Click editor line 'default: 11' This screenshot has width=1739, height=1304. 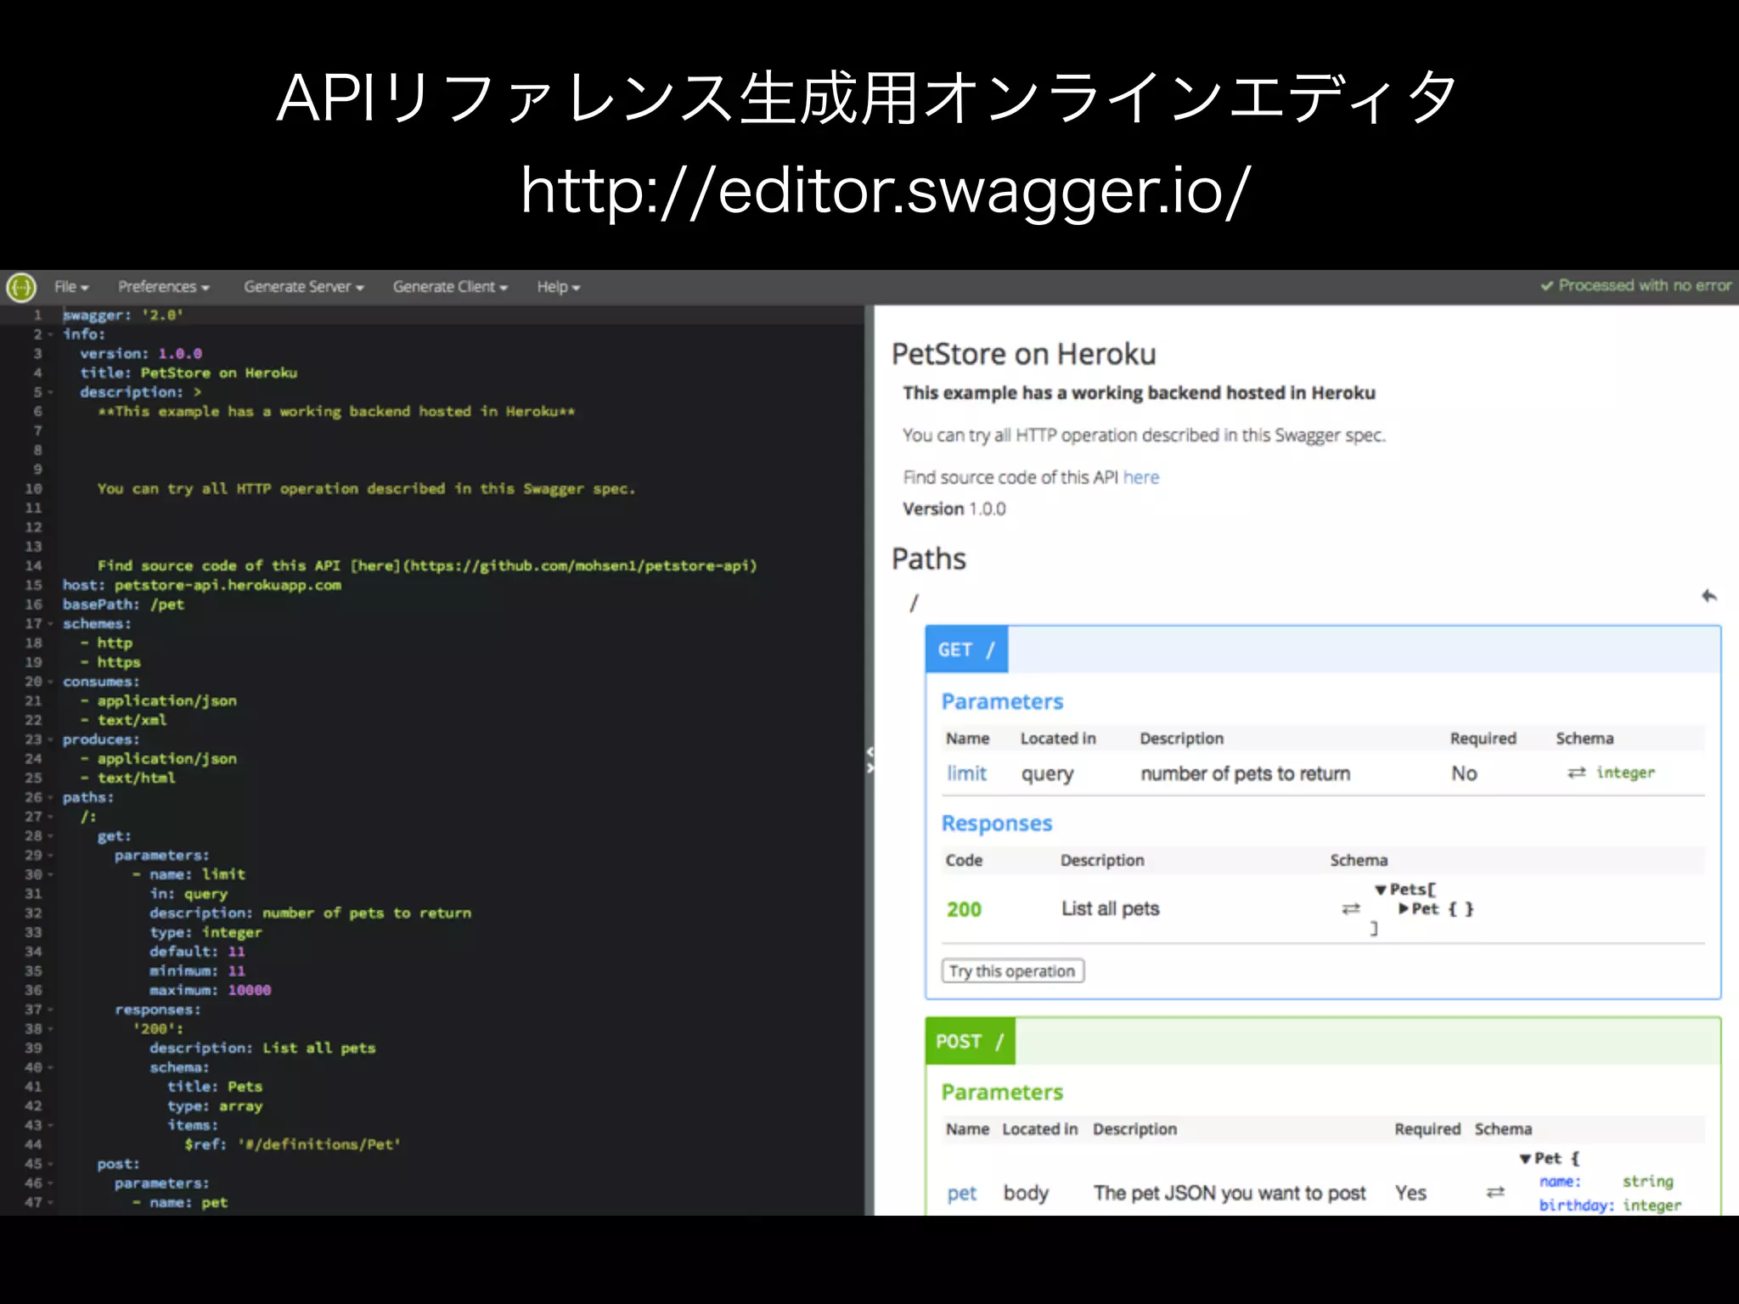198,952
